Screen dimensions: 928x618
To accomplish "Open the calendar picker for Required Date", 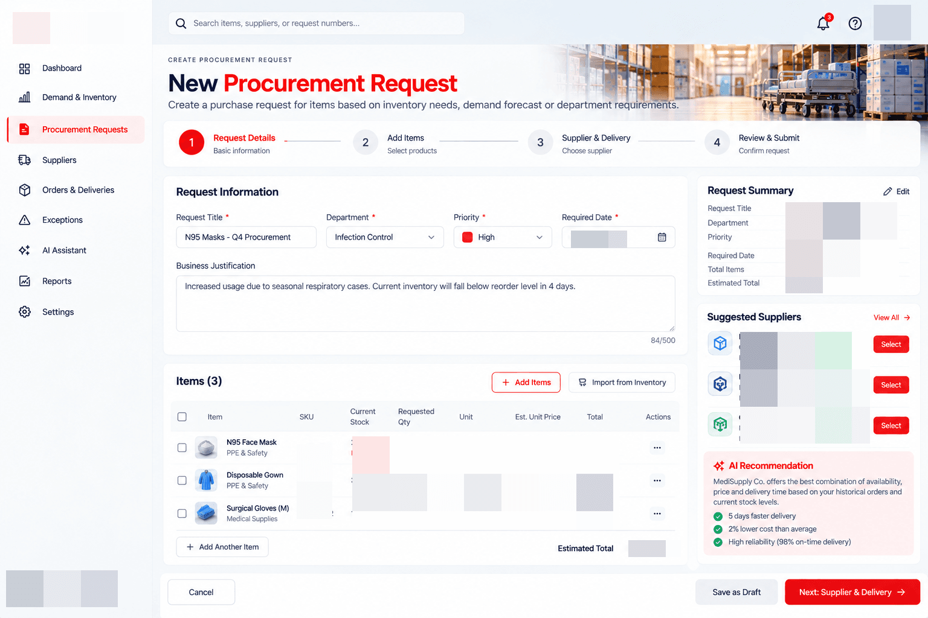I will click(x=662, y=237).
